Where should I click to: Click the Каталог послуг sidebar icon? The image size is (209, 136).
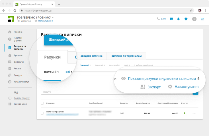[x=10, y=82]
